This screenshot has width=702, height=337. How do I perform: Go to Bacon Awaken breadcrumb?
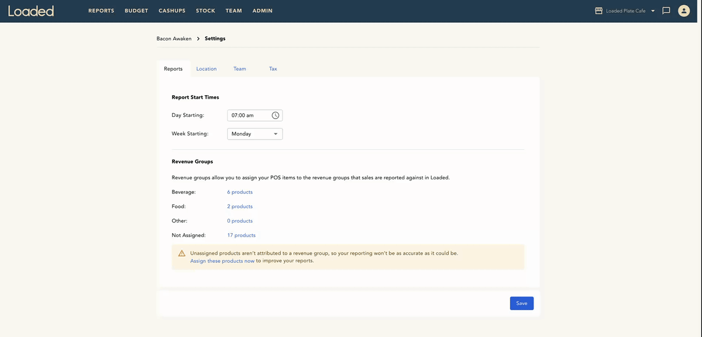[174, 39]
